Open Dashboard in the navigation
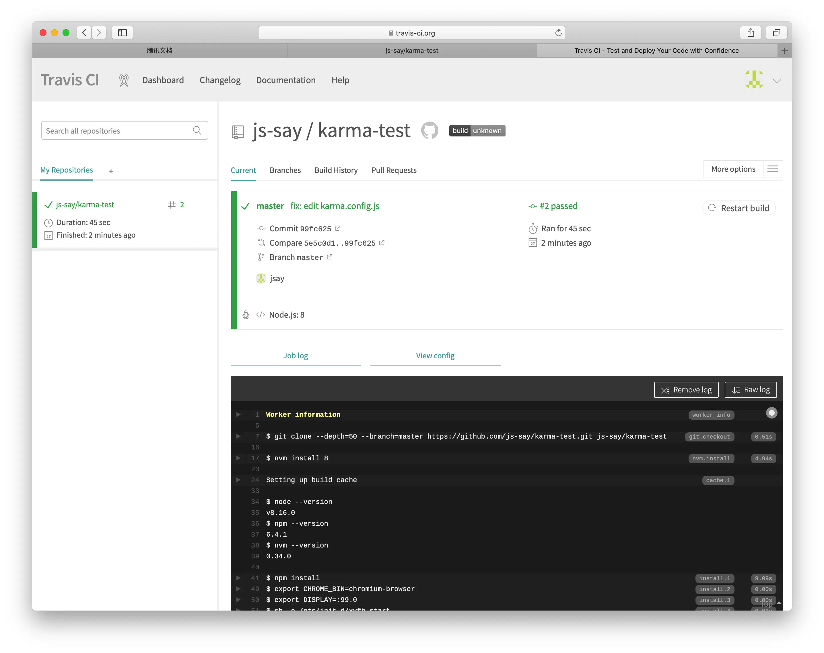 click(x=163, y=80)
